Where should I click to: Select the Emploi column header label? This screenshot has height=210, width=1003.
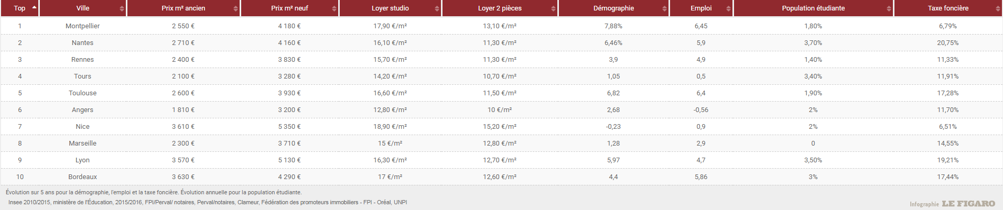click(x=701, y=8)
